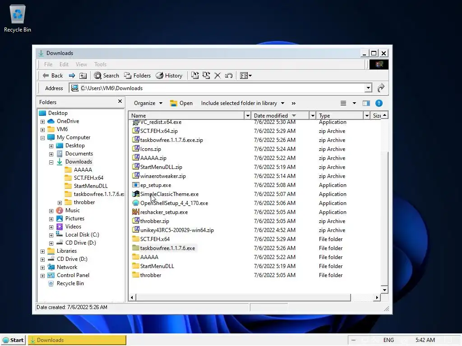462x346 pixels.
Task: Select StartMenuDLL folder in tree
Action: pos(90,186)
